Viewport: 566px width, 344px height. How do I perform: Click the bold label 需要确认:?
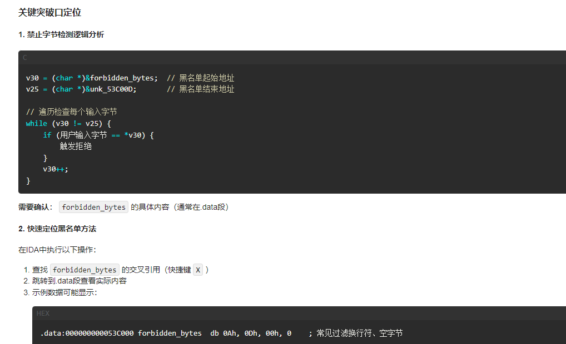36,207
